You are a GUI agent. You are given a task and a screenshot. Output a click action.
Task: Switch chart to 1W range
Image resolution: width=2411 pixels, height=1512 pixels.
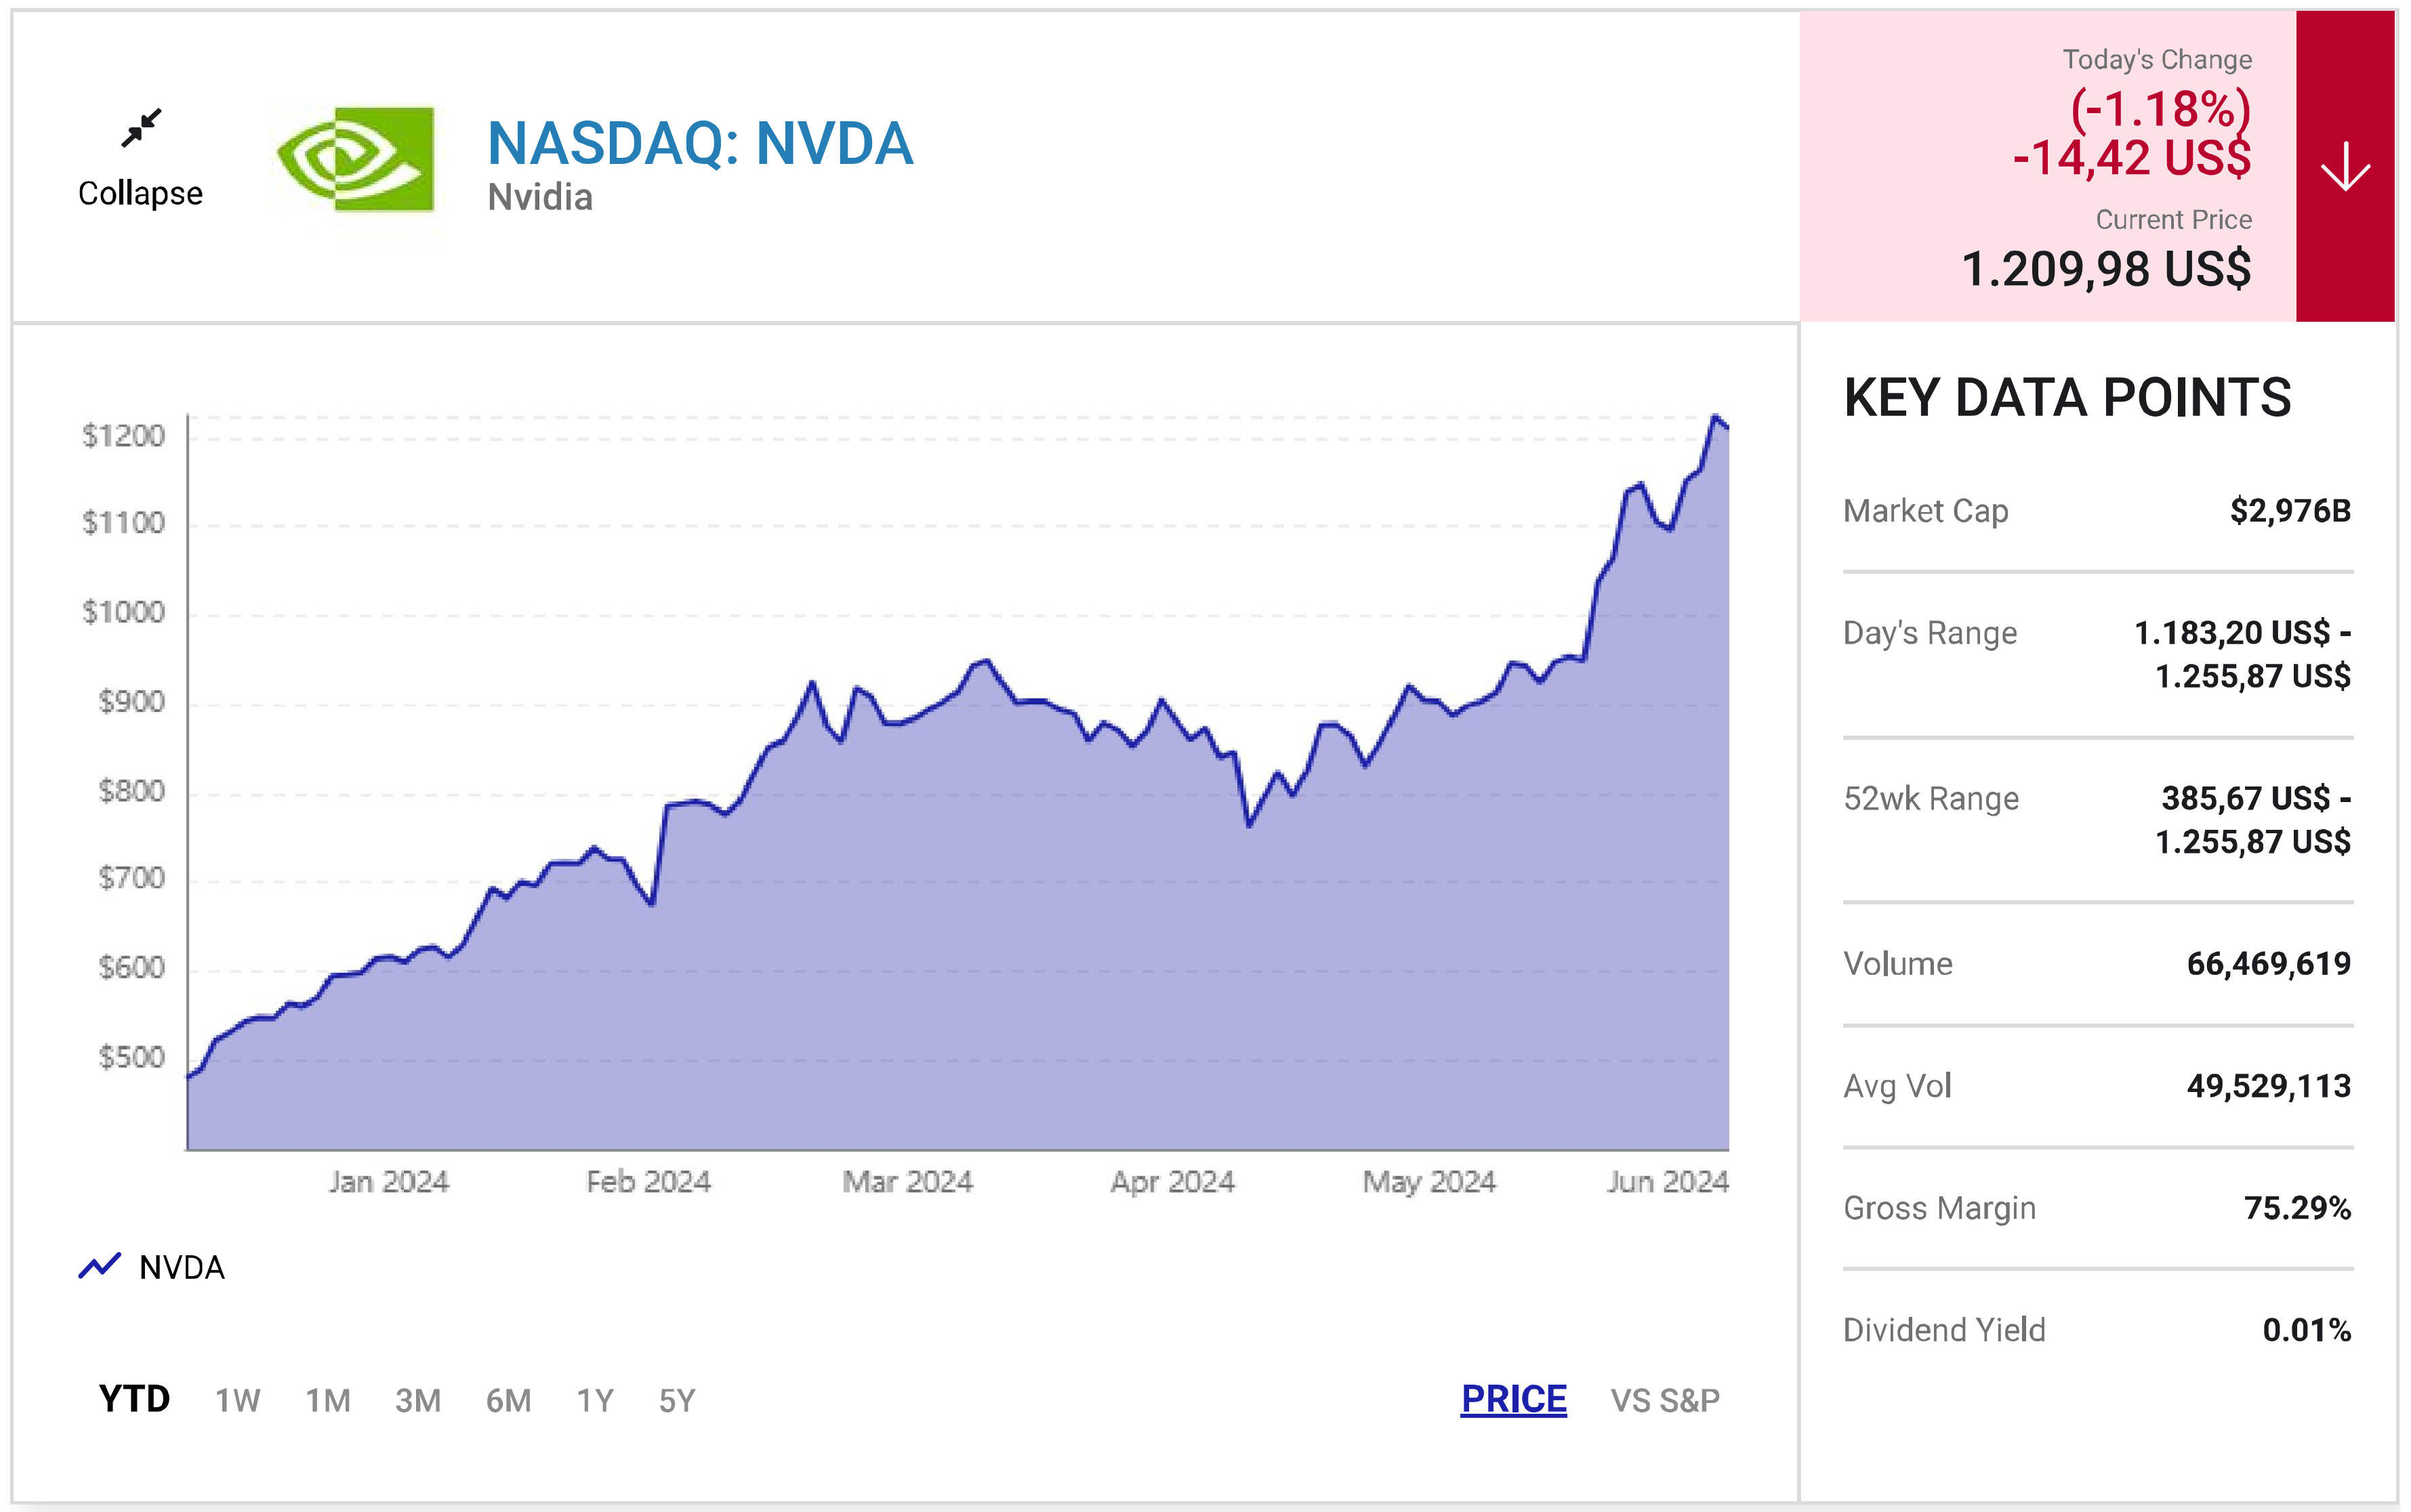[237, 1400]
